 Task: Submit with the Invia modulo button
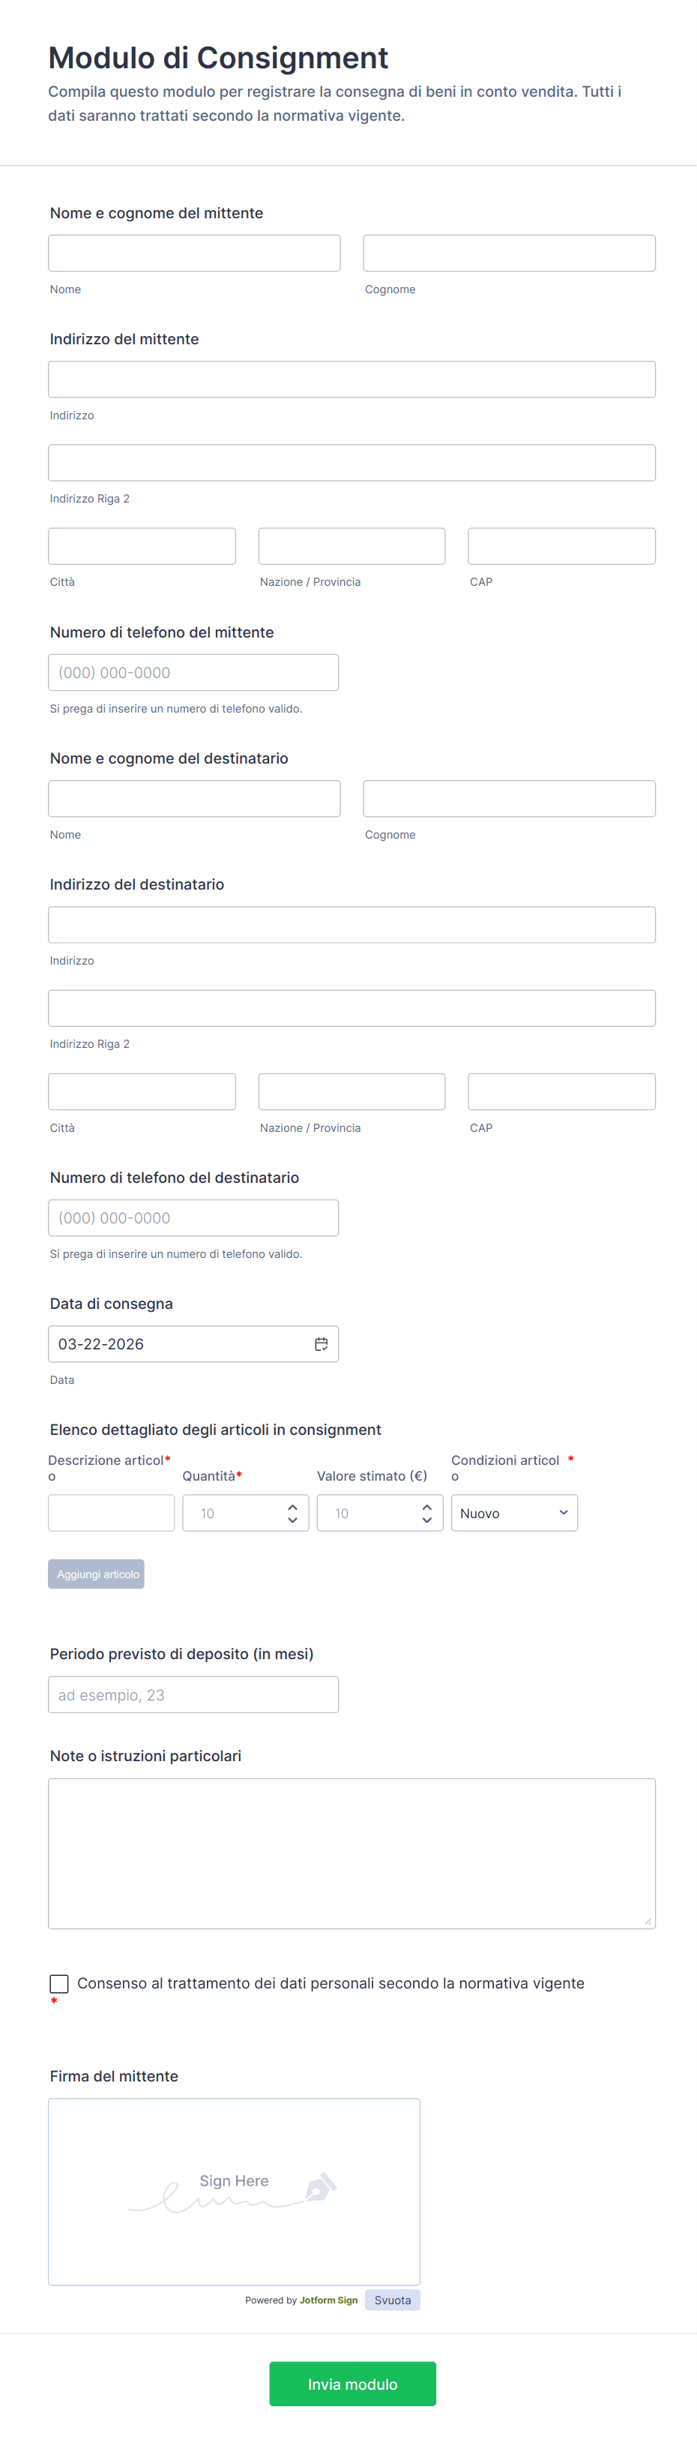point(352,2383)
